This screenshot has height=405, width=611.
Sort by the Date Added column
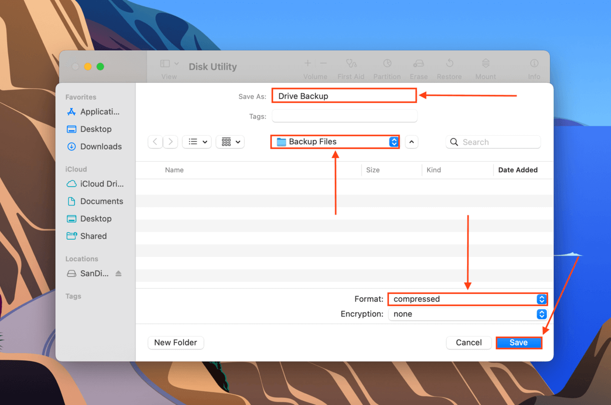(518, 170)
